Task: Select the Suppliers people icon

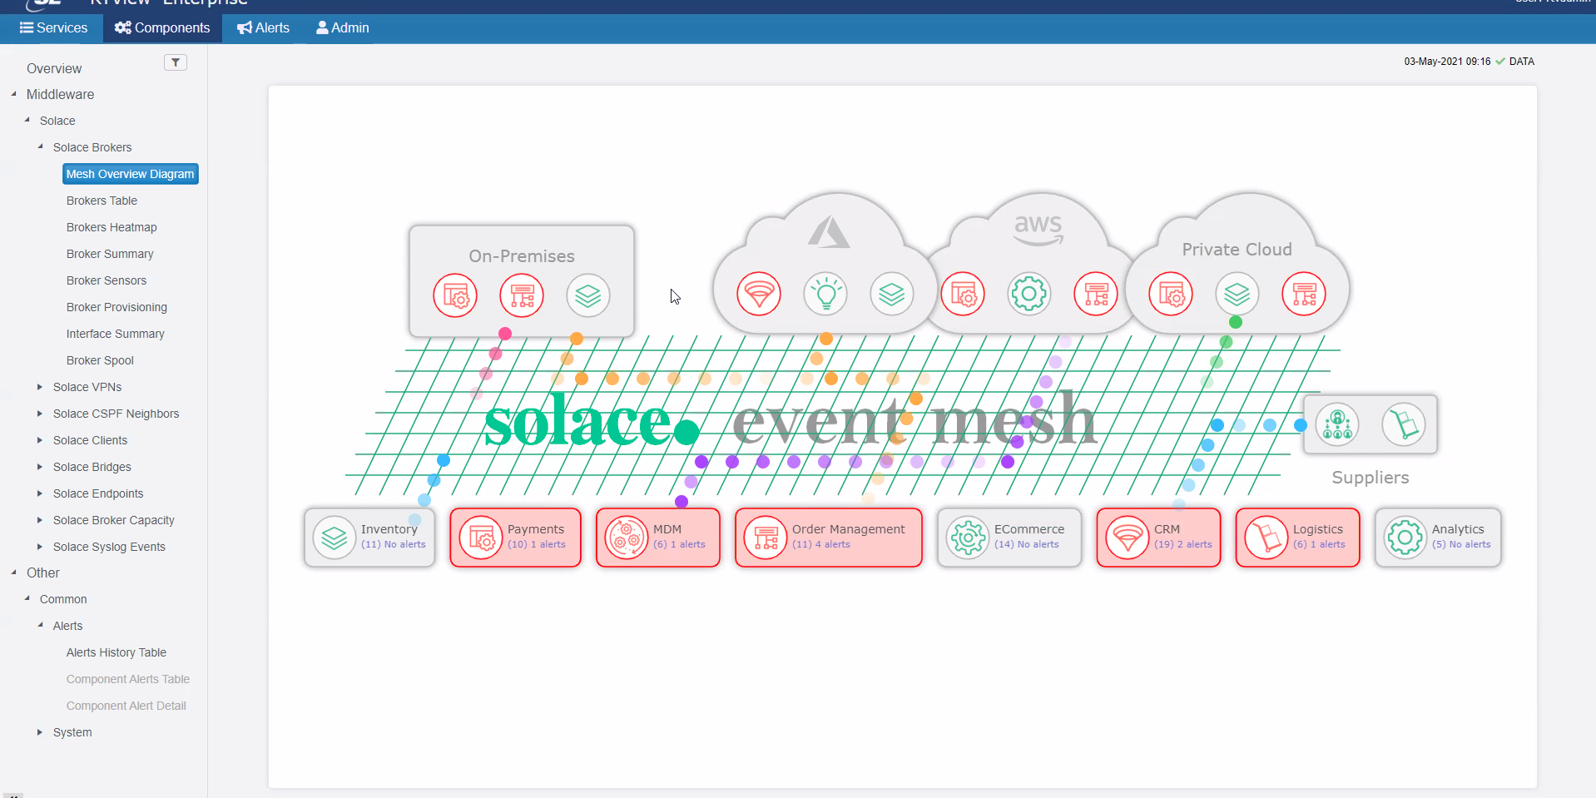Action: 1338,424
